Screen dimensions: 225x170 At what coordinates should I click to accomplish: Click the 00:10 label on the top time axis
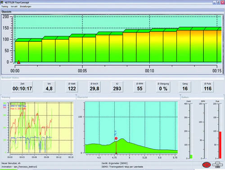149,71
